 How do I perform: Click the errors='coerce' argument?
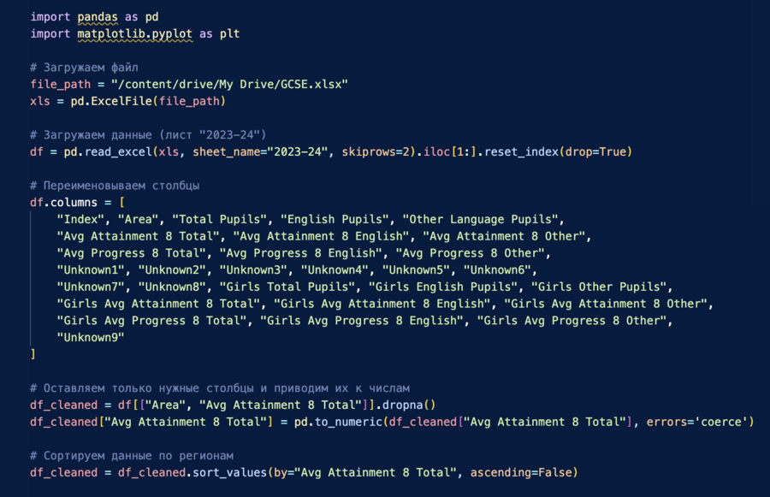pos(699,422)
